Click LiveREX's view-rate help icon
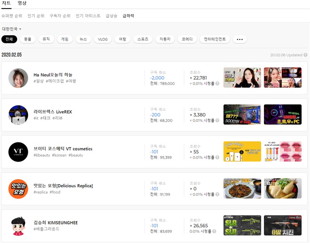This screenshot has height=243, width=310. tap(217, 121)
